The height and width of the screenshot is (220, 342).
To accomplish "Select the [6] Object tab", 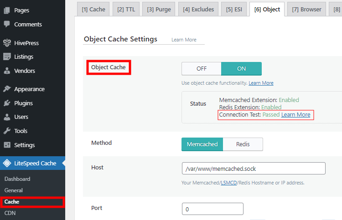I will 267,10.
